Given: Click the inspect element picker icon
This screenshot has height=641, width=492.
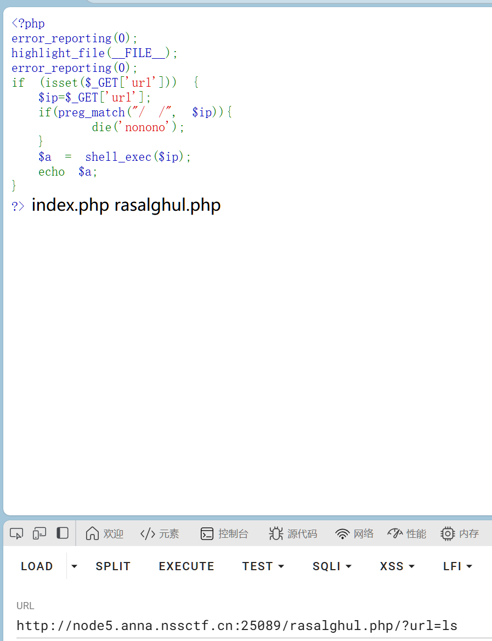Looking at the screenshot, I should point(16,533).
